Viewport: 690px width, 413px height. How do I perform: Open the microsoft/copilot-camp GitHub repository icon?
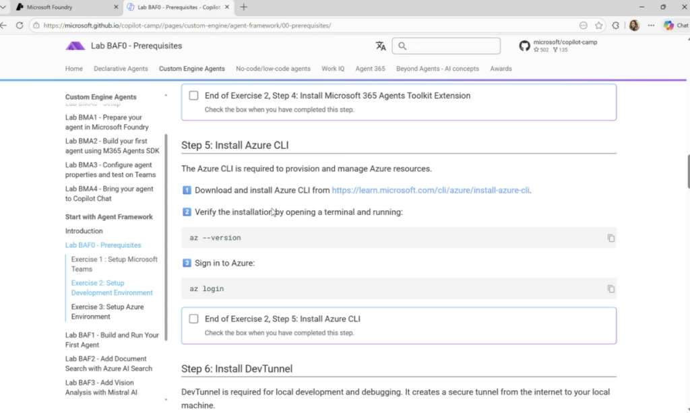pos(524,46)
